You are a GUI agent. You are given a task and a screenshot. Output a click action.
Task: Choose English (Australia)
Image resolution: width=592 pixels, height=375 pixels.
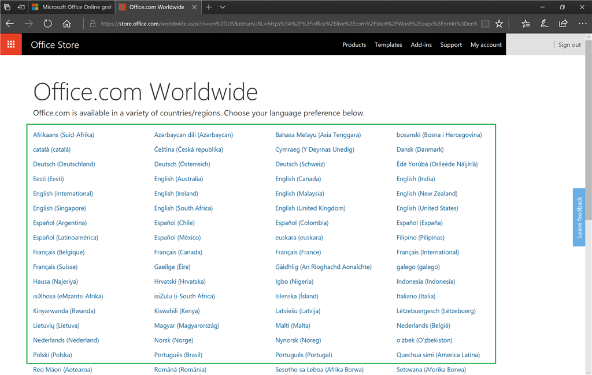[178, 179]
